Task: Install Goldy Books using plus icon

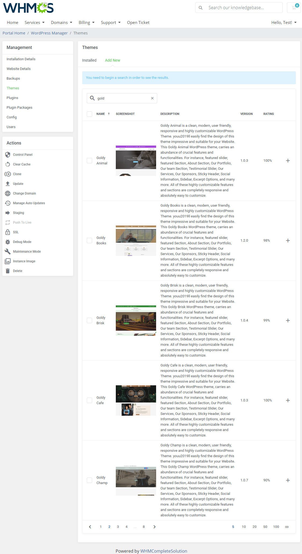Action: click(x=288, y=241)
